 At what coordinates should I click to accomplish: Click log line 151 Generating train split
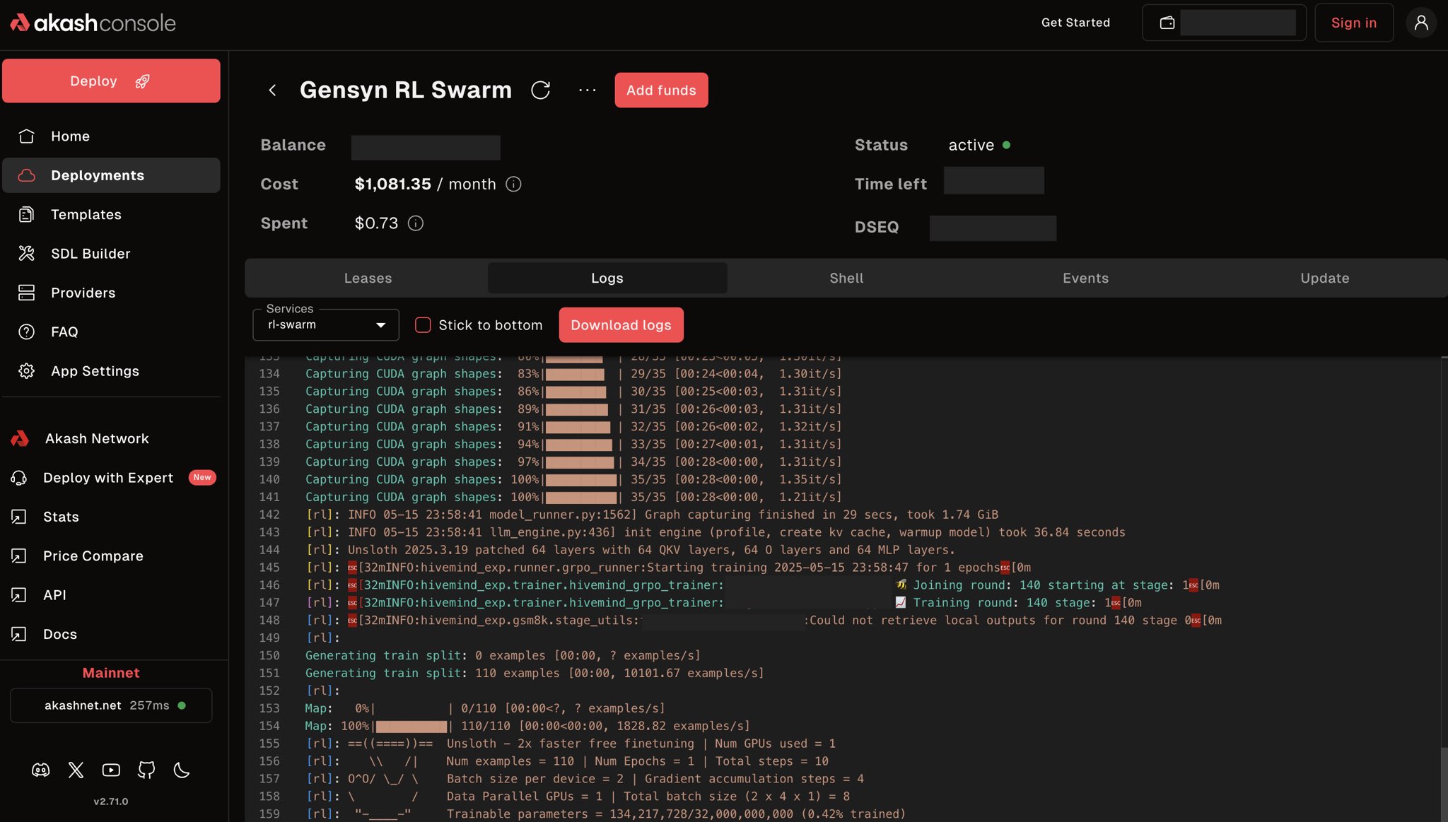[x=534, y=673]
